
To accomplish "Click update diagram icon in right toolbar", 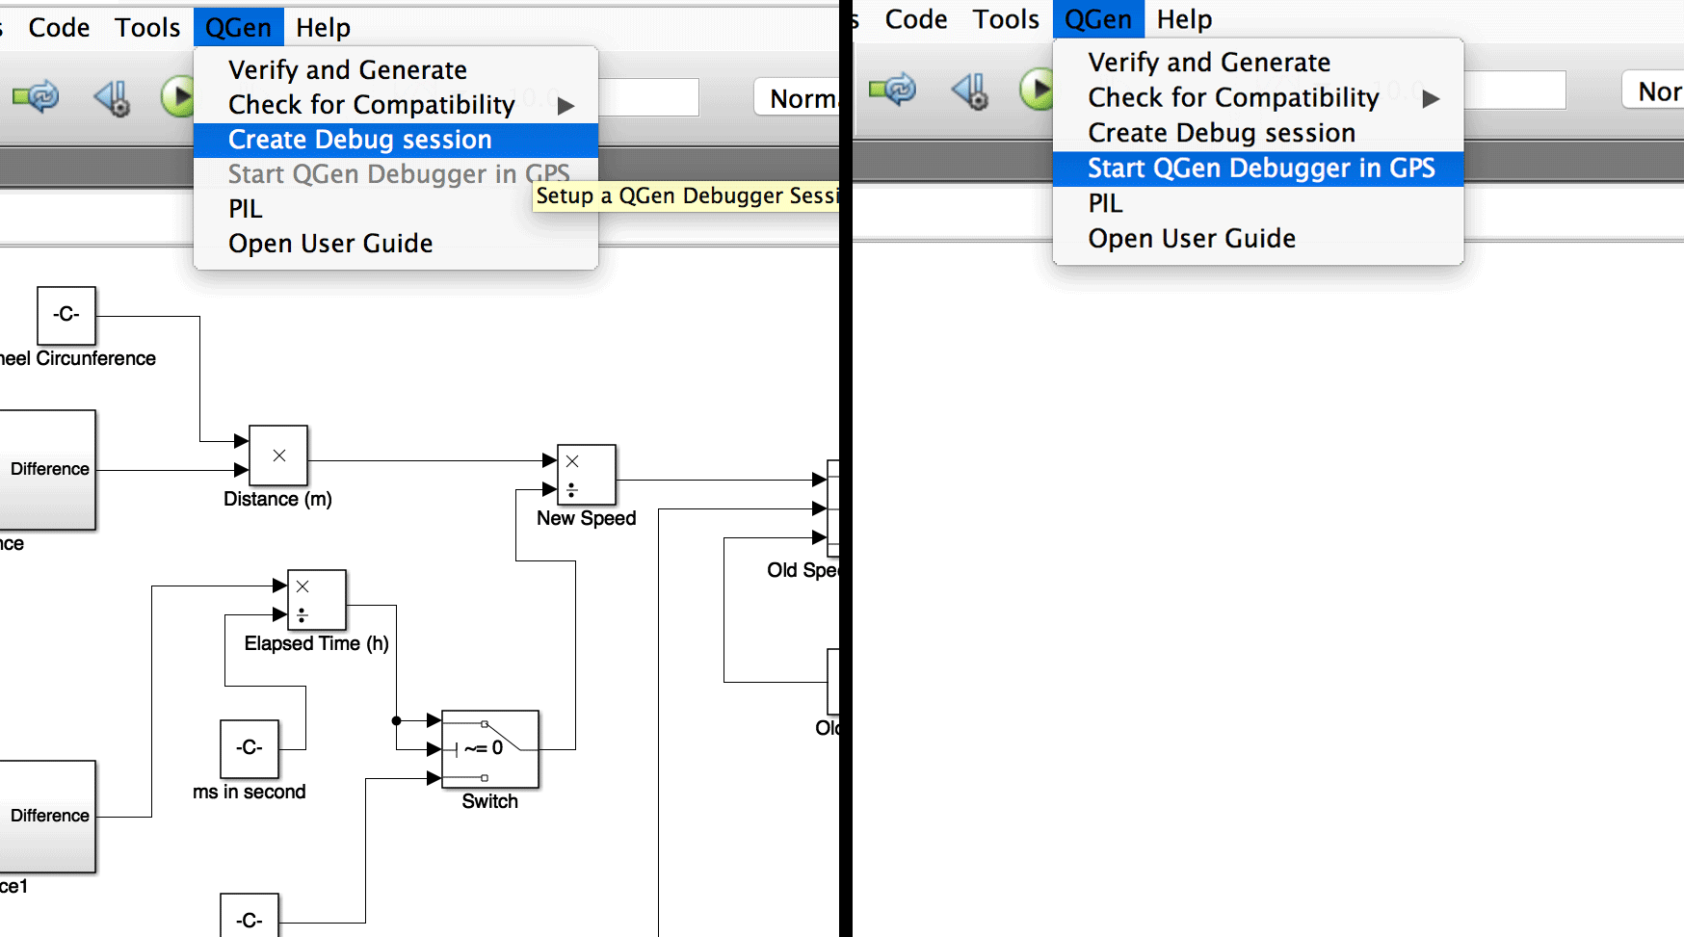I will point(893,89).
